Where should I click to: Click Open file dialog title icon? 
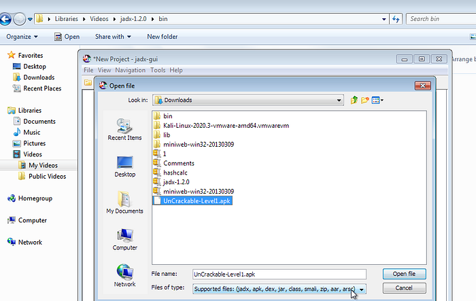tap(103, 86)
